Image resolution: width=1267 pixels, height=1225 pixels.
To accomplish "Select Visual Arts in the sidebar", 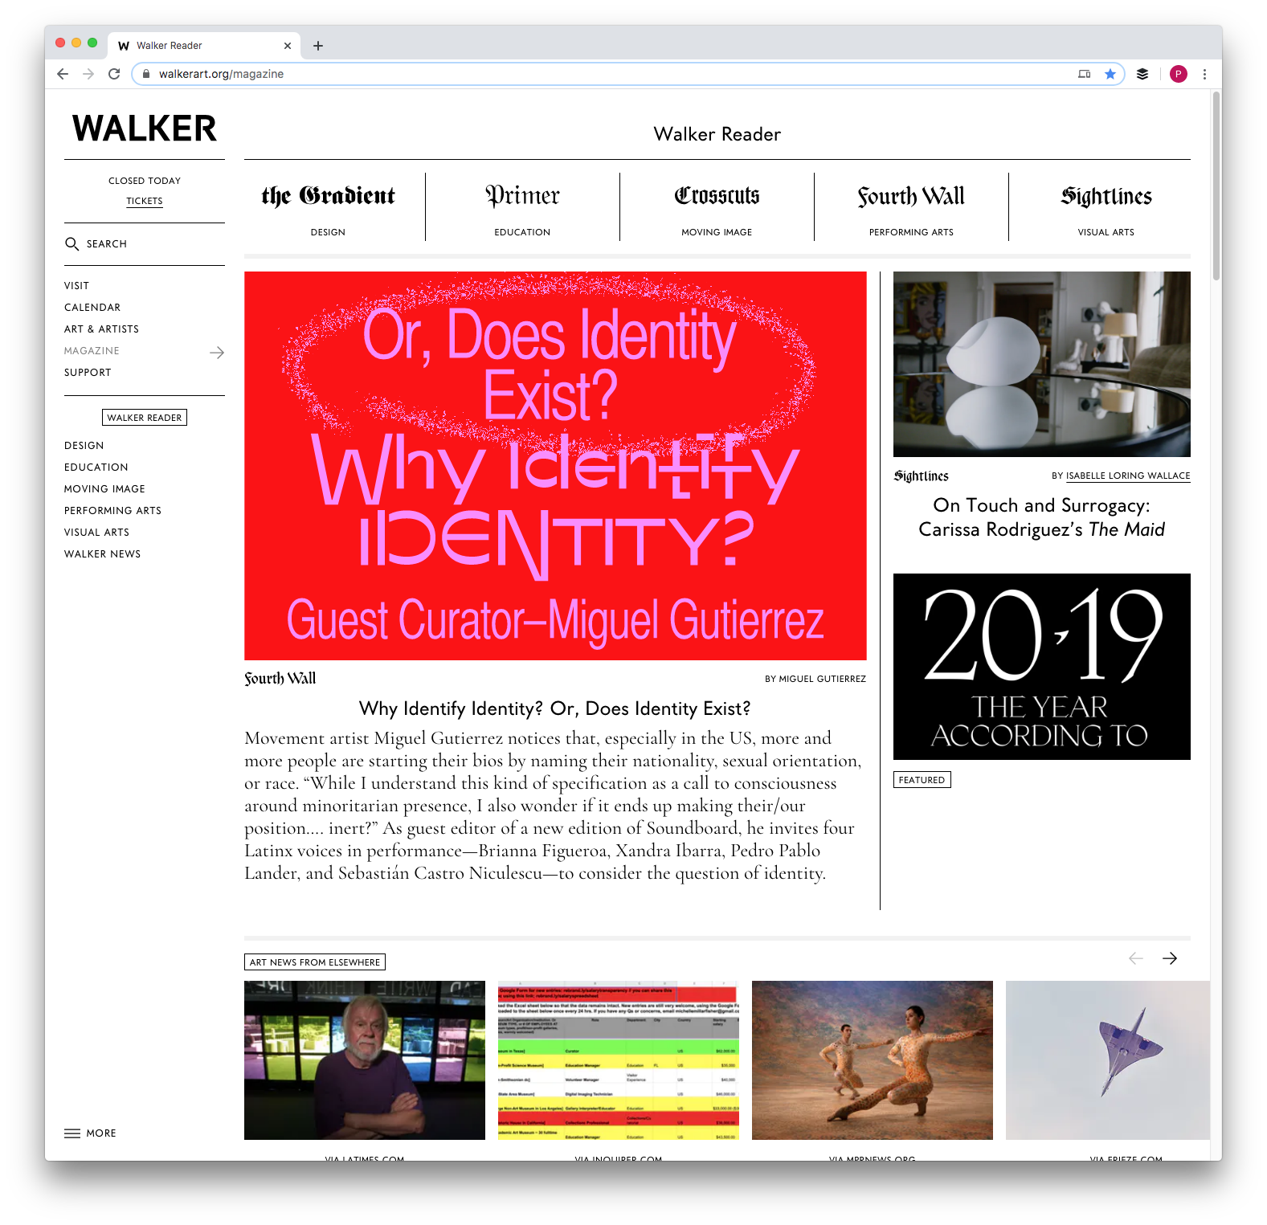I will coord(97,533).
